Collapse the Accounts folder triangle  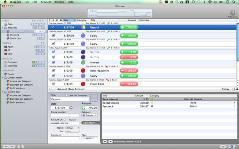point(3,28)
